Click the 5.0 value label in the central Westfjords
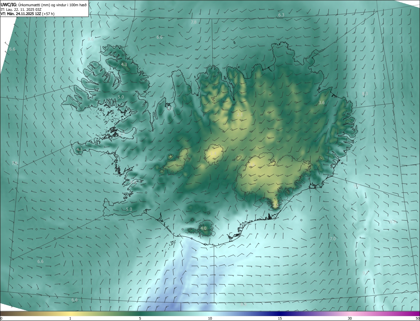420x321 pixels. click(121, 97)
